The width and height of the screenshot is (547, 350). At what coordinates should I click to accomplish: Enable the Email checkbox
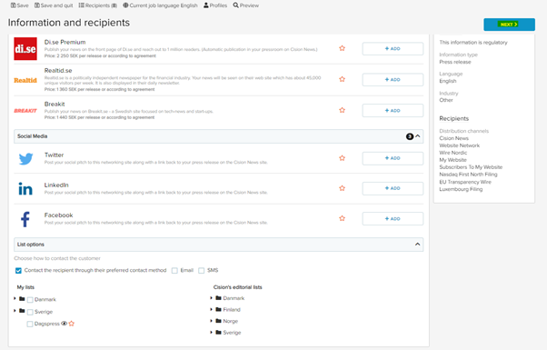pyautogui.click(x=174, y=270)
